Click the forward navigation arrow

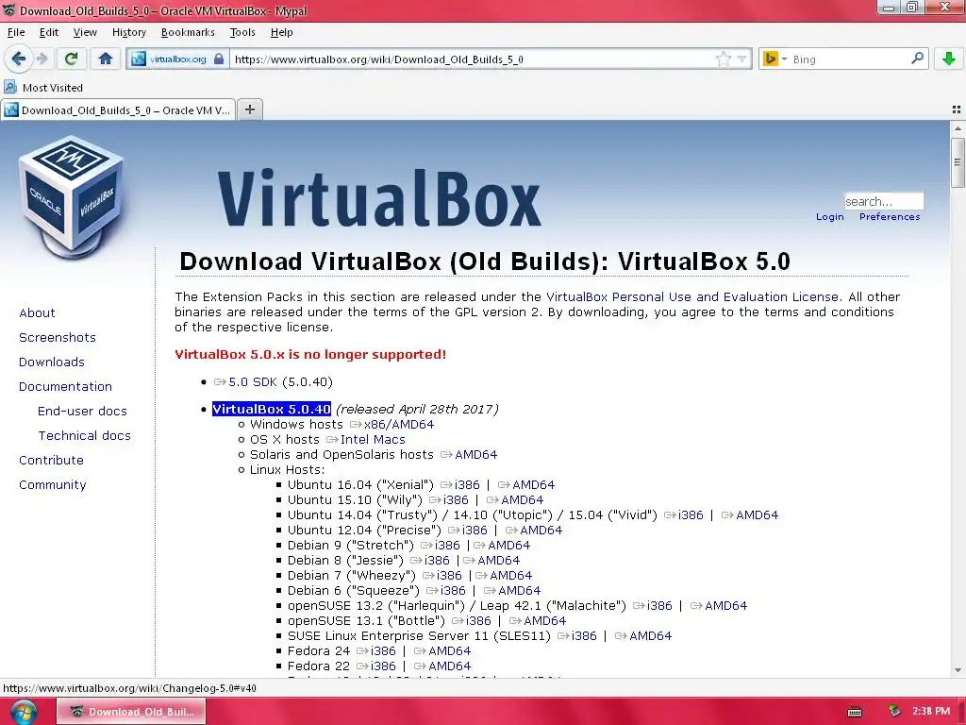tap(42, 59)
